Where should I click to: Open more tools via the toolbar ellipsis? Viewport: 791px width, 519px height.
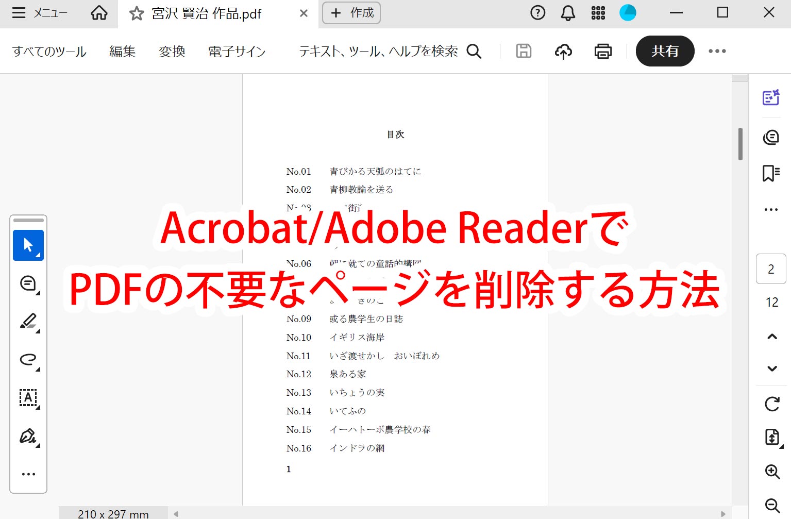pos(28,474)
